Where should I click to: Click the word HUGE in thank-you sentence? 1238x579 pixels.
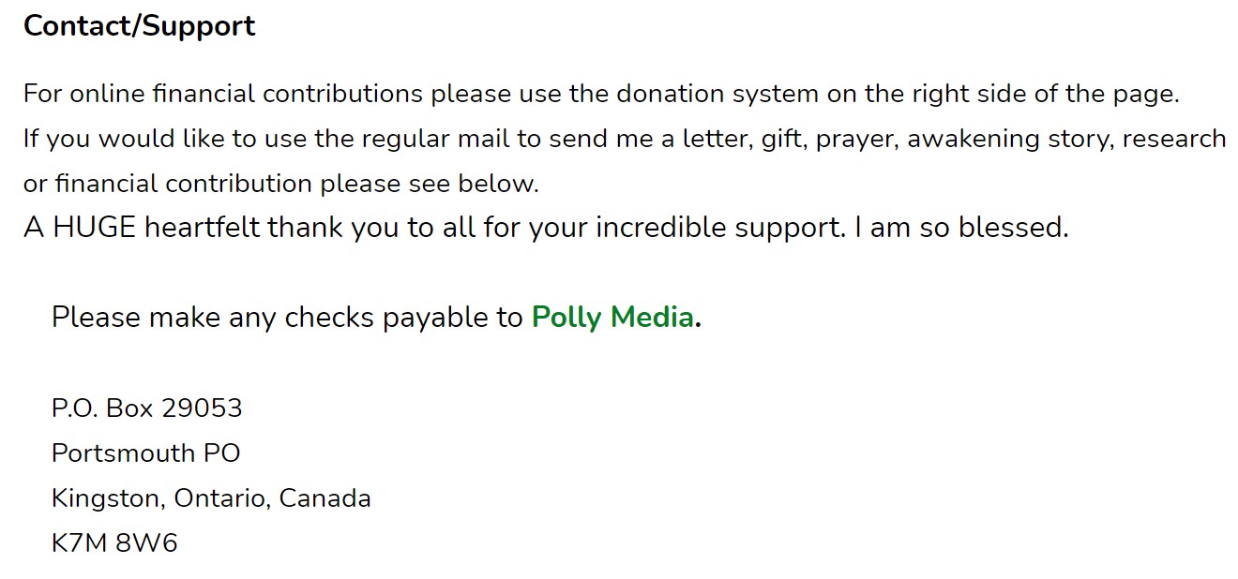[94, 228]
